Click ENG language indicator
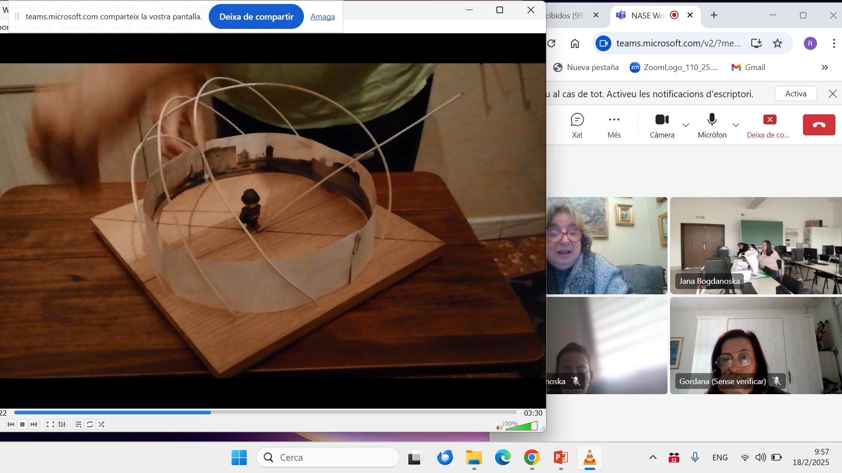The width and height of the screenshot is (842, 473). [720, 458]
